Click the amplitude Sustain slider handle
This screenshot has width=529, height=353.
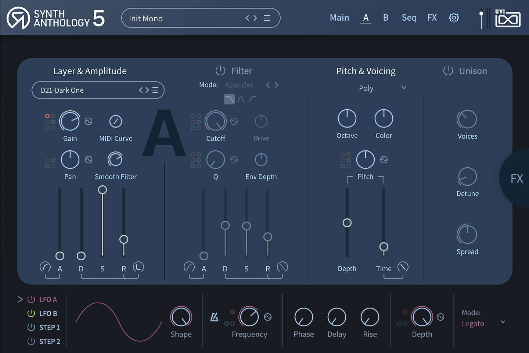(102, 190)
